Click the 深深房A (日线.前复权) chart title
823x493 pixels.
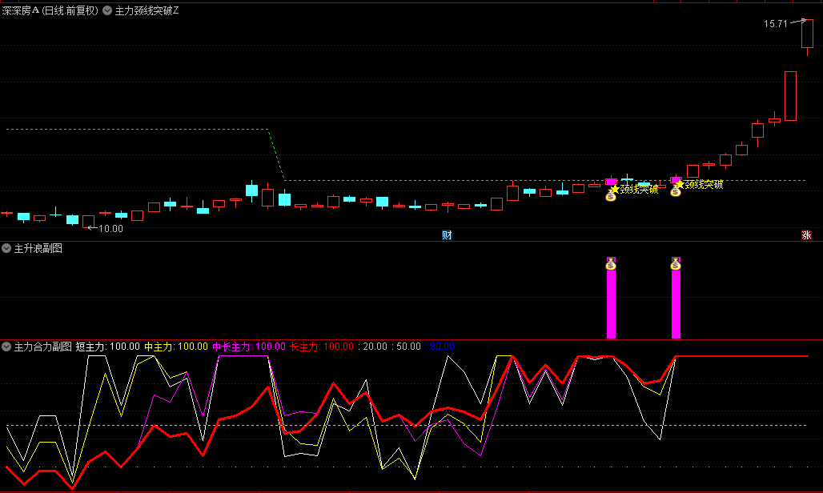click(x=50, y=10)
